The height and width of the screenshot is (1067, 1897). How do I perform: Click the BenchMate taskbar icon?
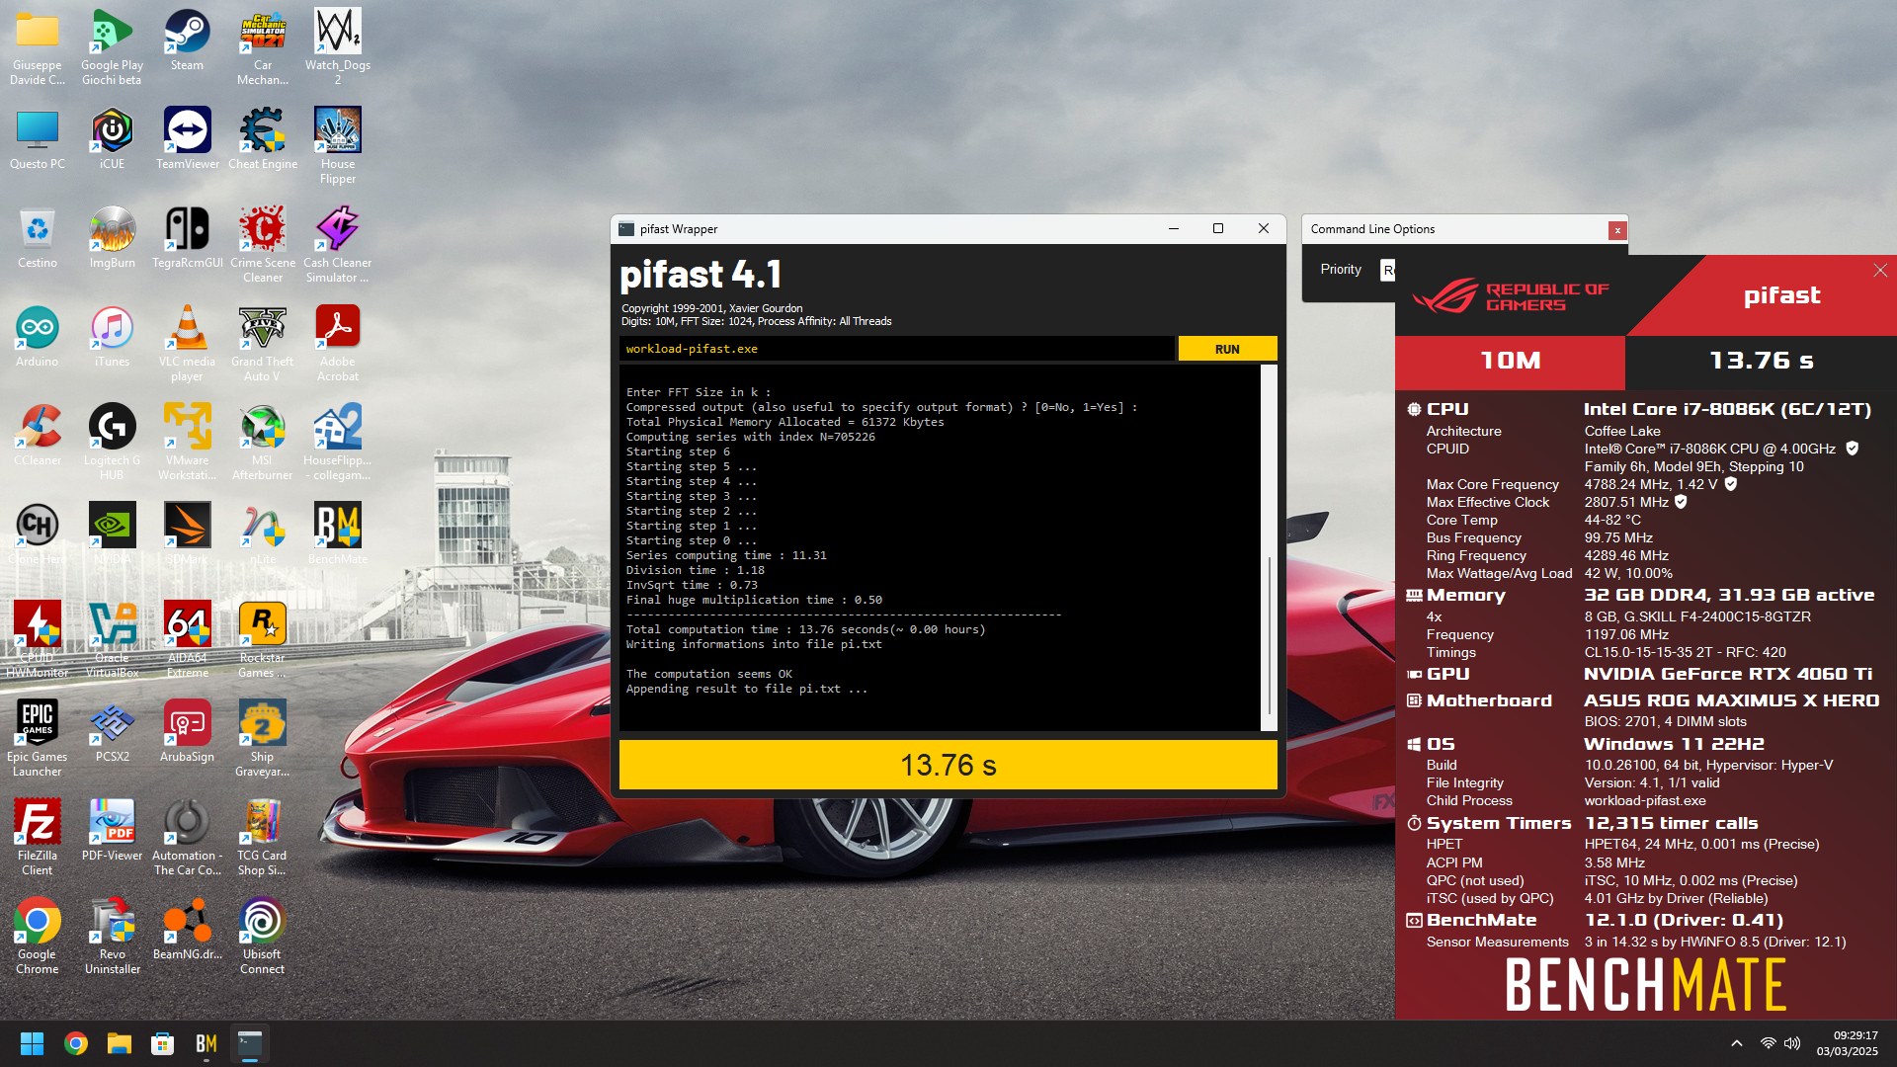pos(206,1043)
